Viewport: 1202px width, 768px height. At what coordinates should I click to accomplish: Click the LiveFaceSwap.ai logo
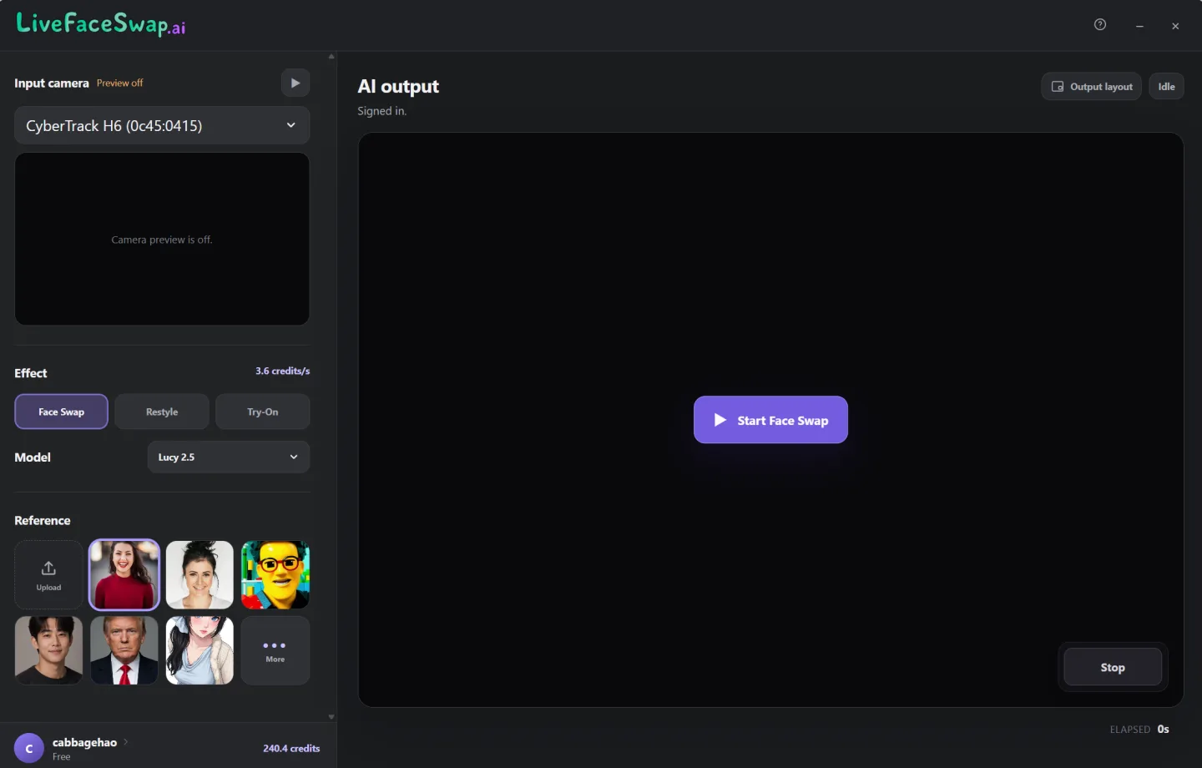pyautogui.click(x=100, y=24)
